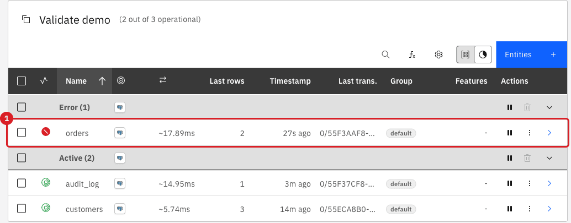Image resolution: width=571 pixels, height=223 pixels.
Task: Click the Timestamp column header
Action: pos(290,81)
